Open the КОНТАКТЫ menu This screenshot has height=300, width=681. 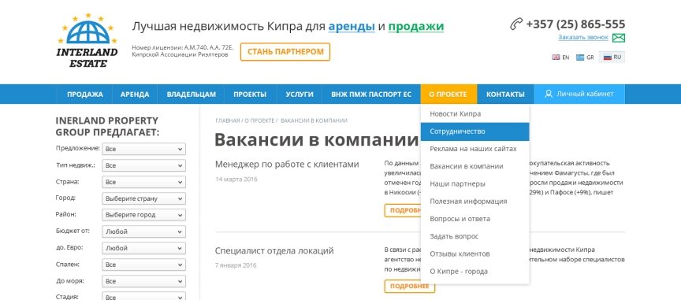click(x=505, y=94)
